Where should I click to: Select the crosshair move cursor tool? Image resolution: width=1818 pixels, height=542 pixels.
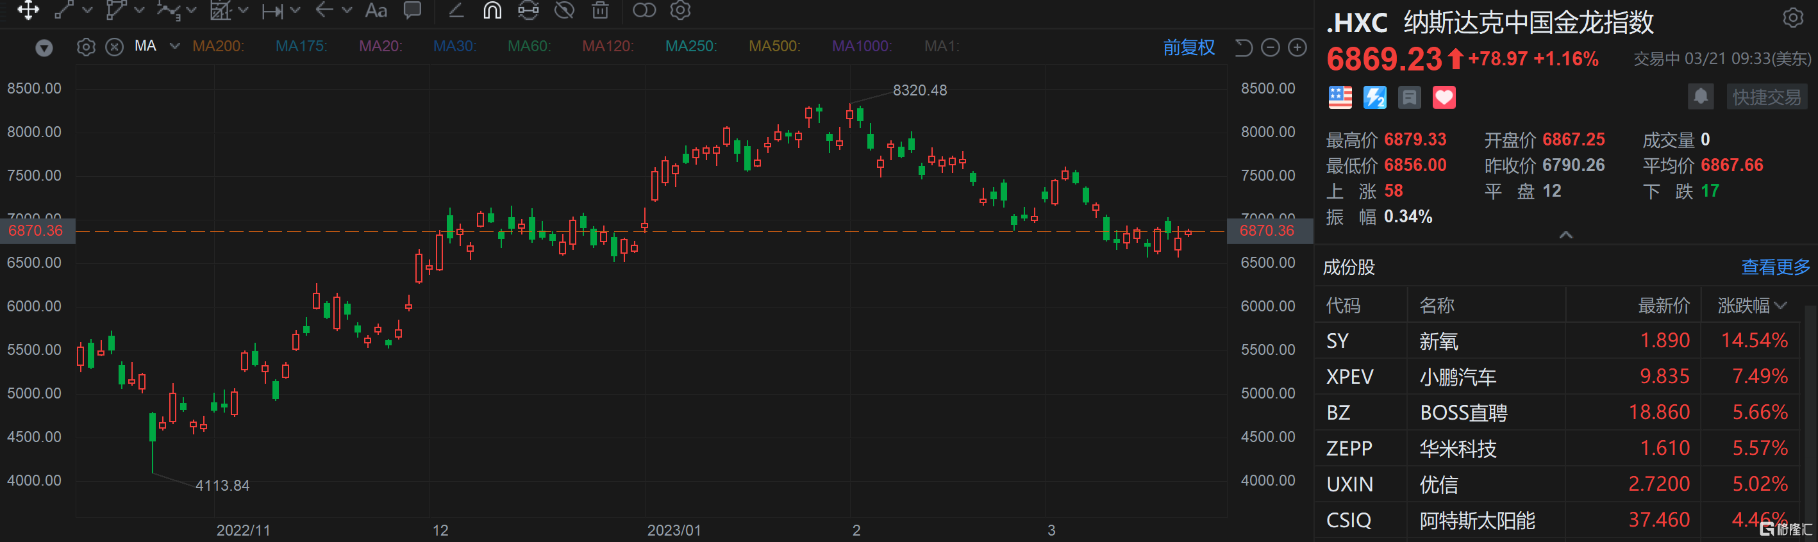(28, 10)
